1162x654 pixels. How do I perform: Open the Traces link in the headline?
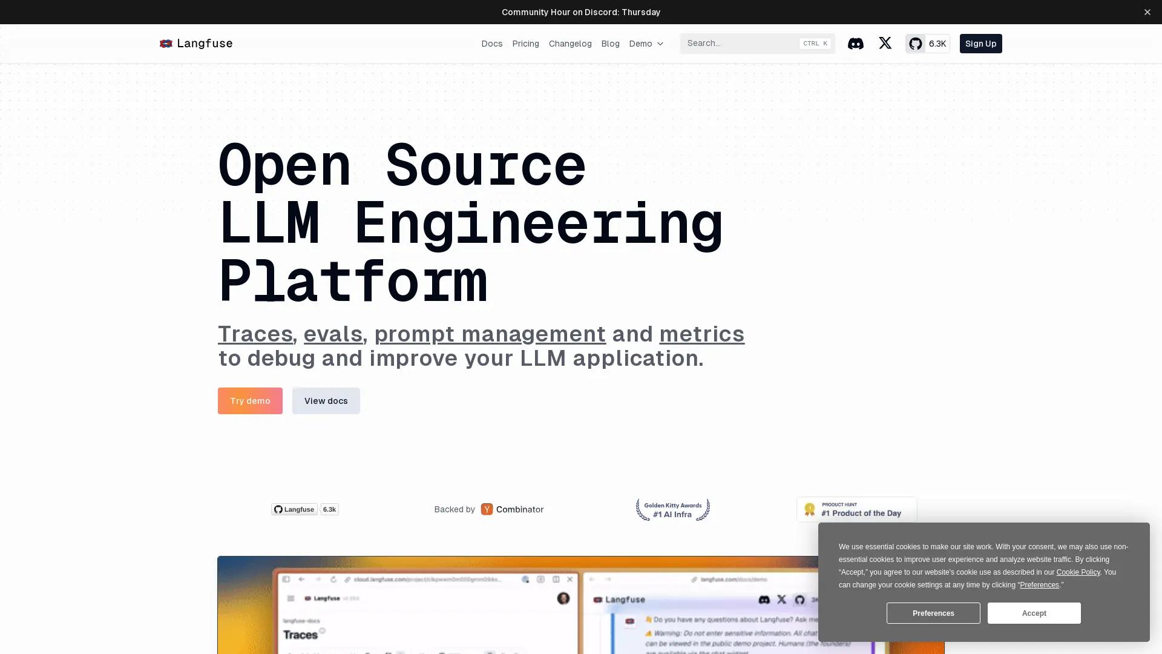255,334
